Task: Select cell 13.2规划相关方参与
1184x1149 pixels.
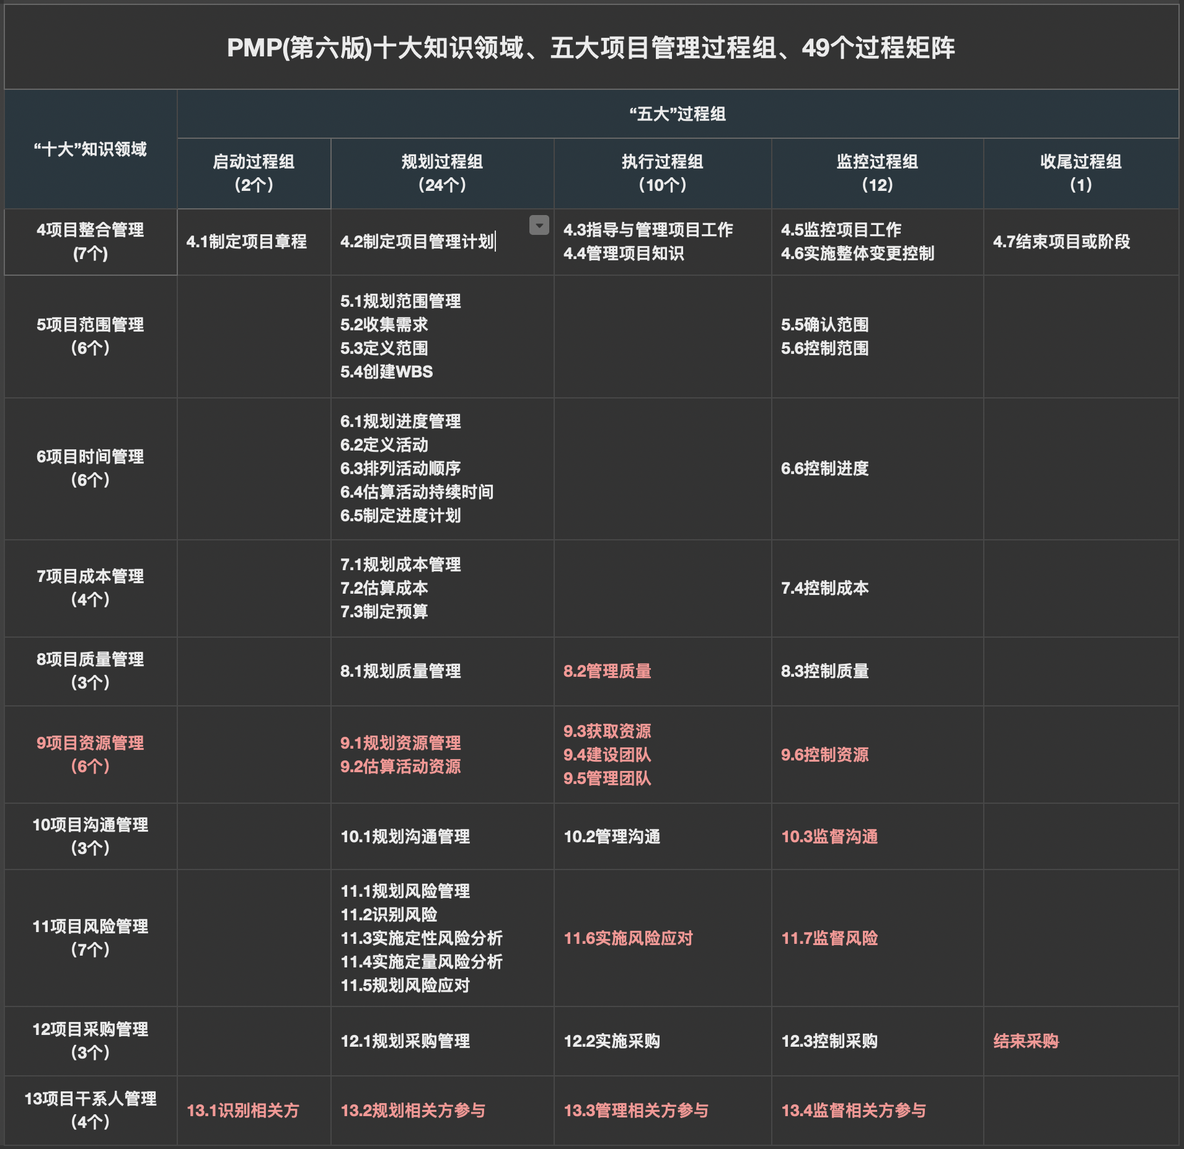Action: tap(442, 1111)
